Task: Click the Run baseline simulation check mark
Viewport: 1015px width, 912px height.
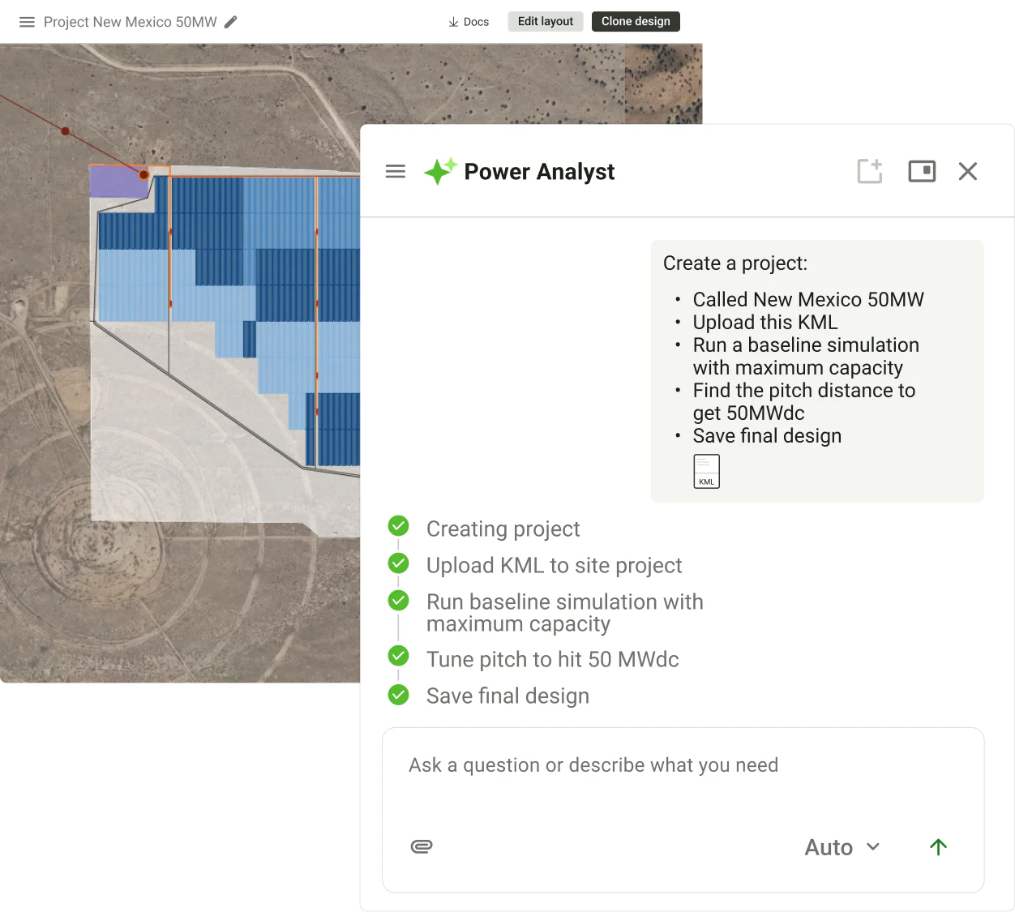Action: (398, 600)
